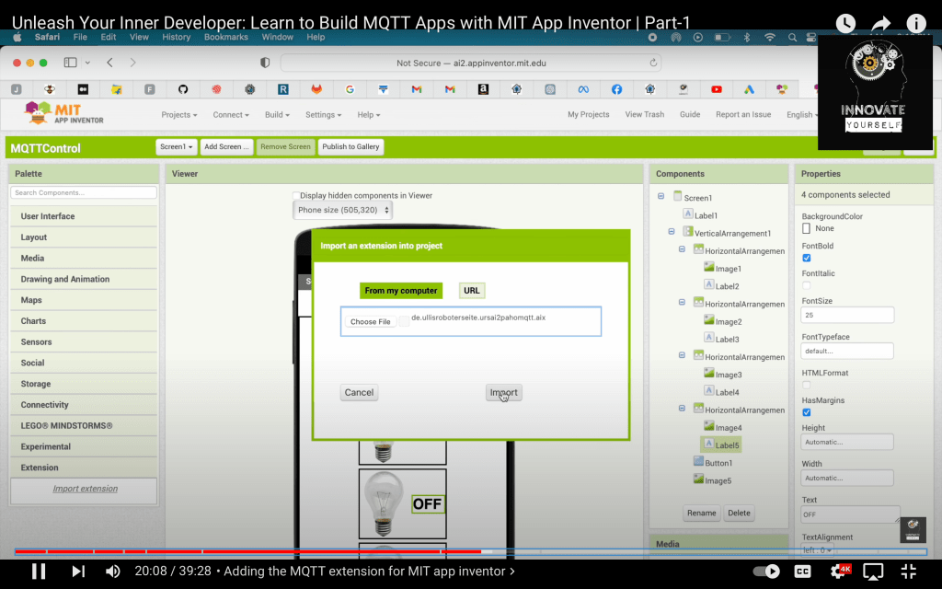Uncheck the HasMargins checkbox
This screenshot has width=942, height=589.
(806, 412)
